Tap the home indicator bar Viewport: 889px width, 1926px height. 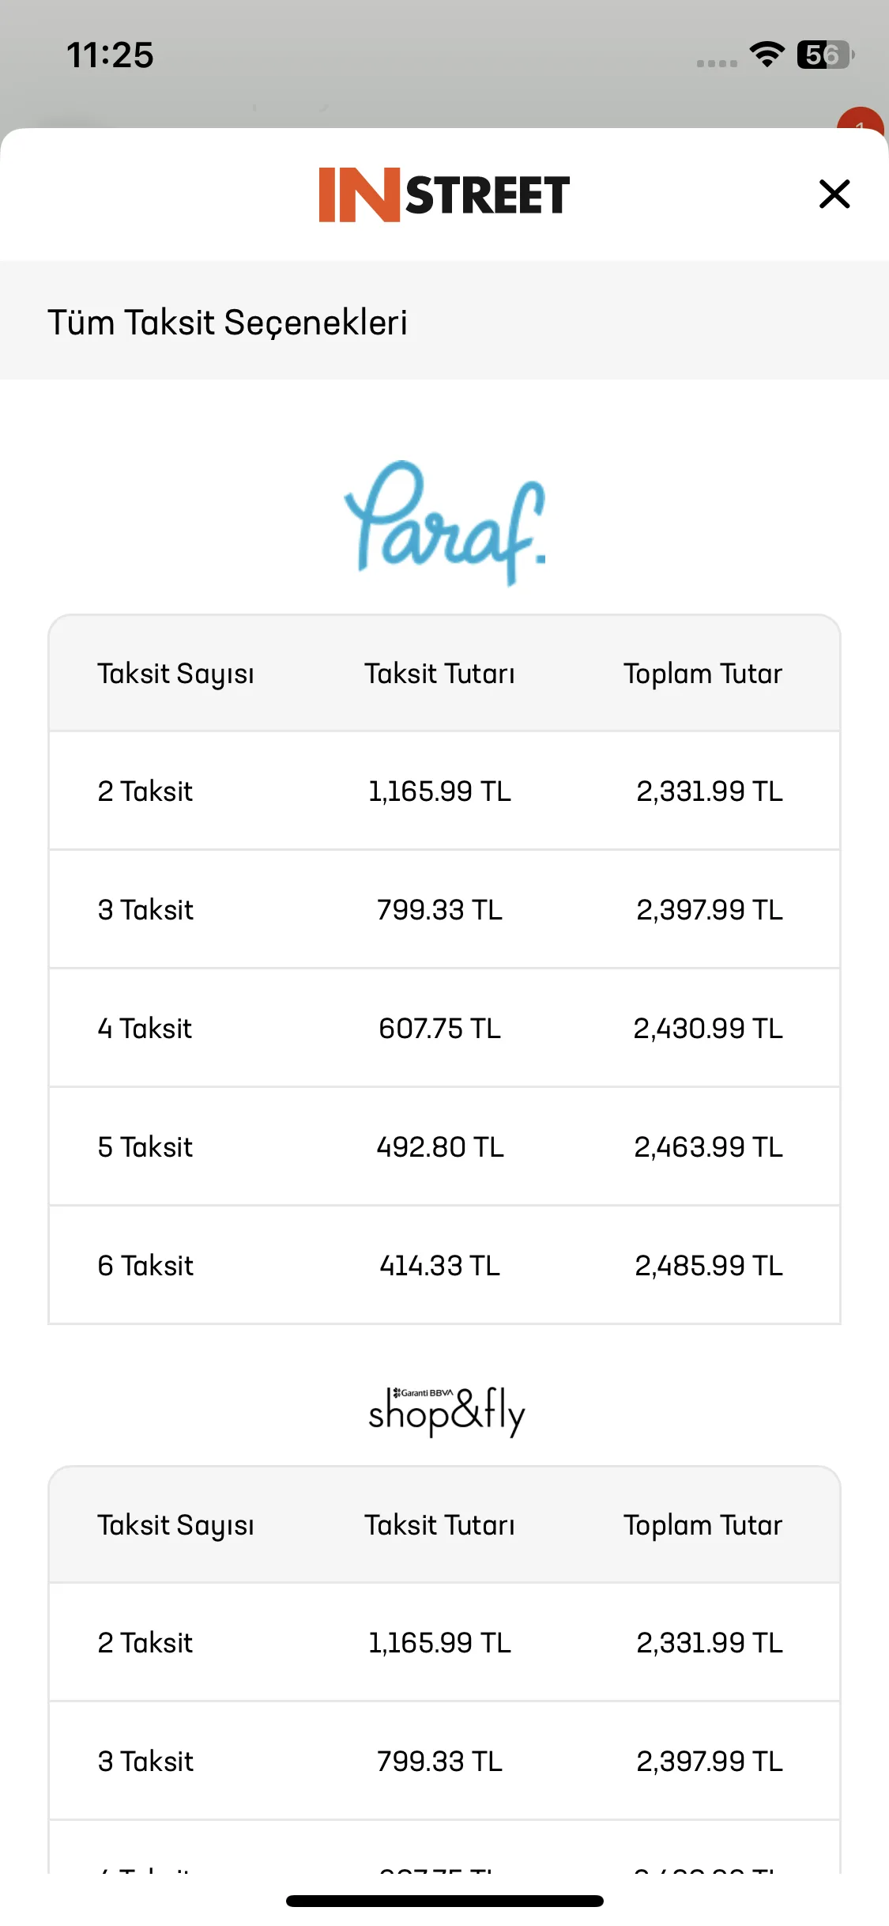point(445,1901)
